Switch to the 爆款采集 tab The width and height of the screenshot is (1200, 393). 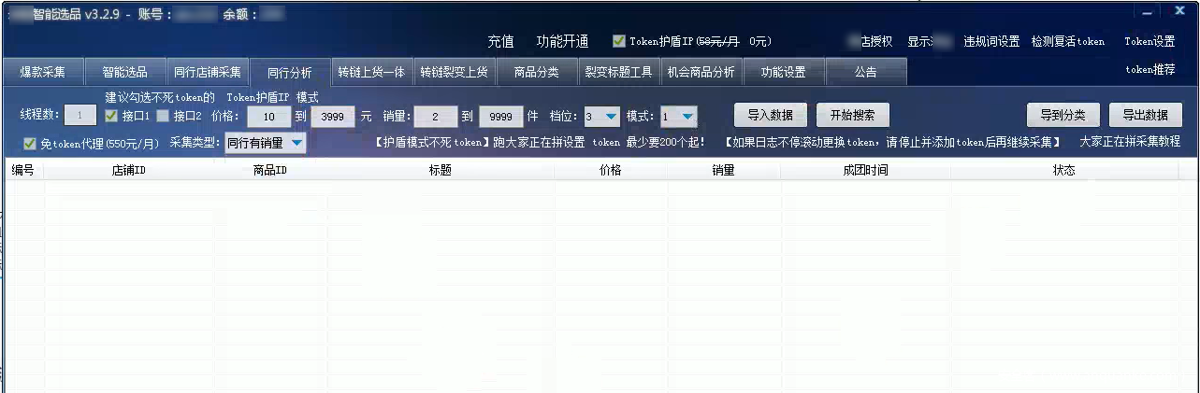pos(42,72)
